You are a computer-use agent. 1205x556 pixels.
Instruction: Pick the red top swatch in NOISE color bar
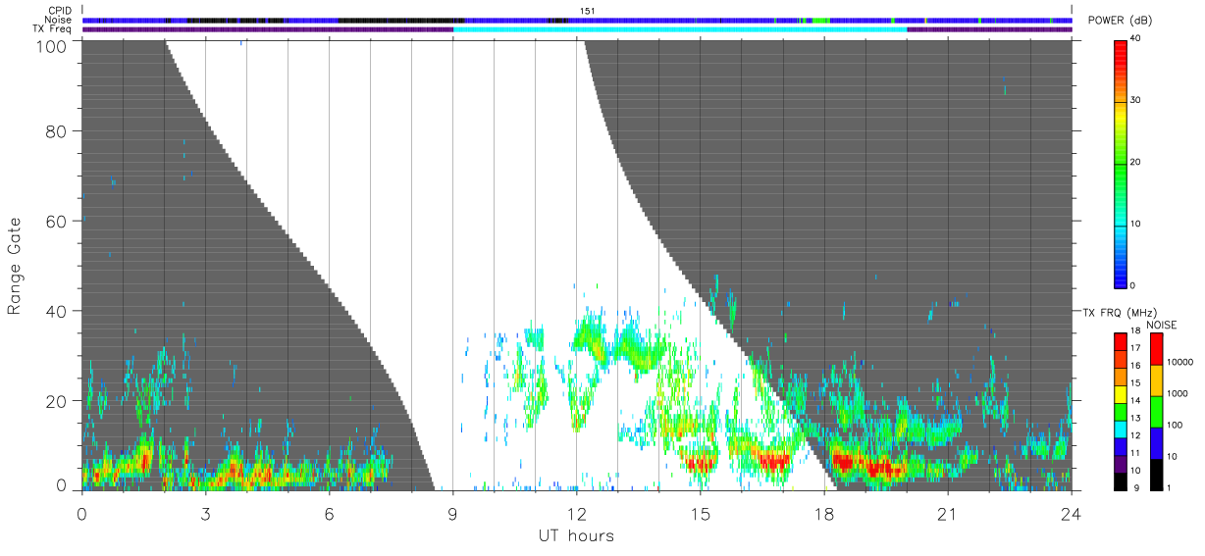(x=1157, y=349)
